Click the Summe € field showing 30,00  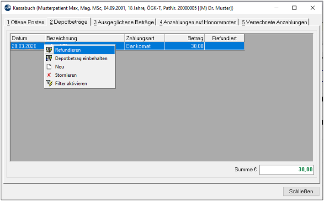coord(287,170)
